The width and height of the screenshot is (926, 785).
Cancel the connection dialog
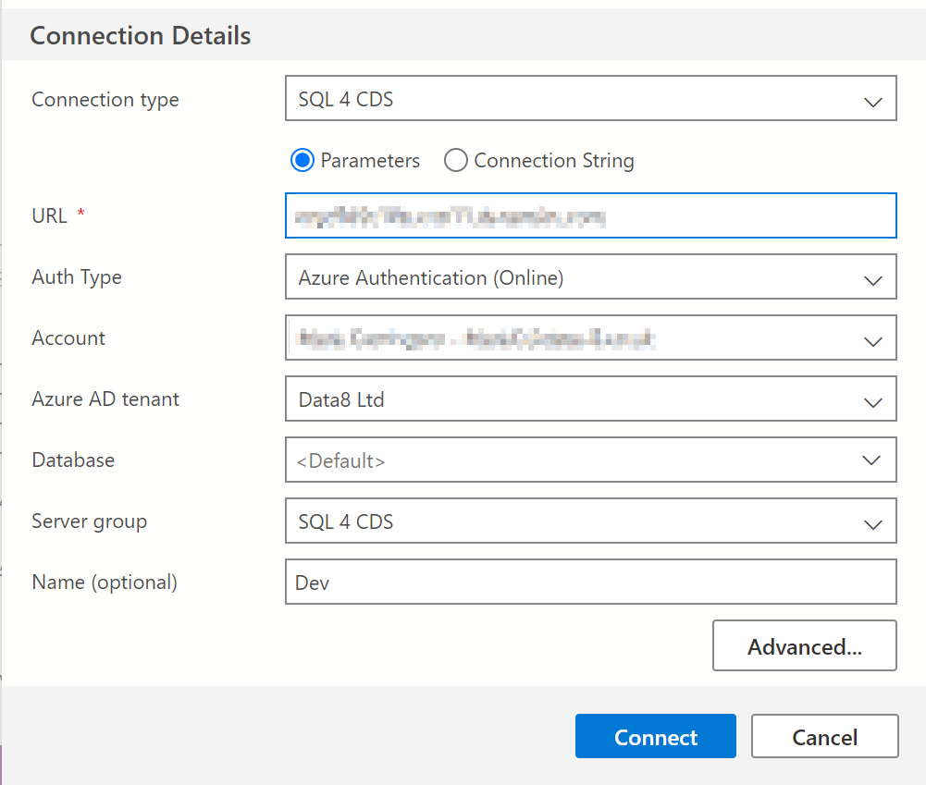824,736
